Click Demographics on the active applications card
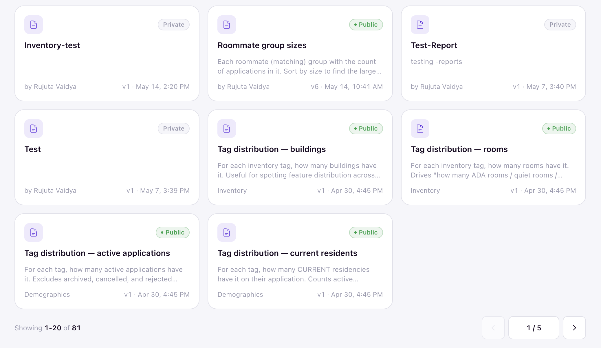 (x=47, y=294)
